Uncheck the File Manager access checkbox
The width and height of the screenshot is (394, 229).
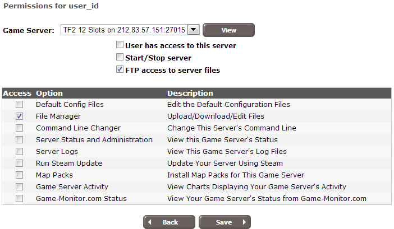pyautogui.click(x=20, y=116)
